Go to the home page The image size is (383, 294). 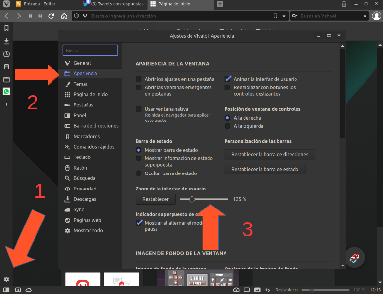pos(64,16)
